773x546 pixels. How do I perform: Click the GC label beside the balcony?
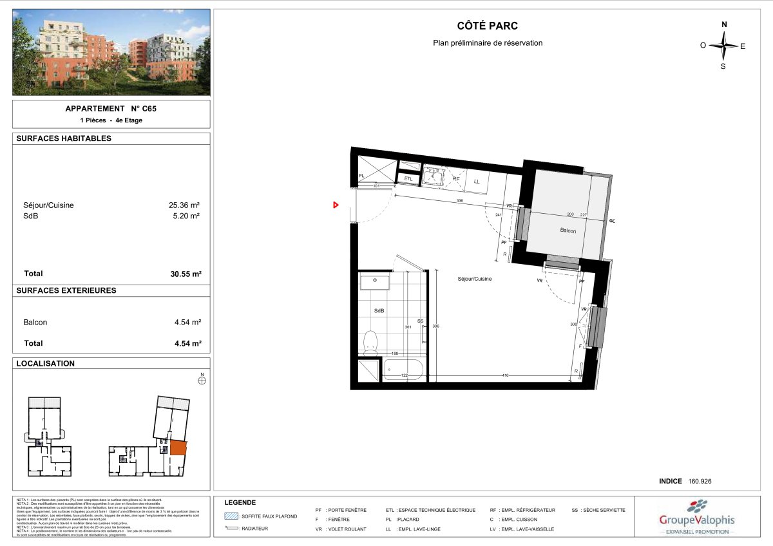point(612,220)
